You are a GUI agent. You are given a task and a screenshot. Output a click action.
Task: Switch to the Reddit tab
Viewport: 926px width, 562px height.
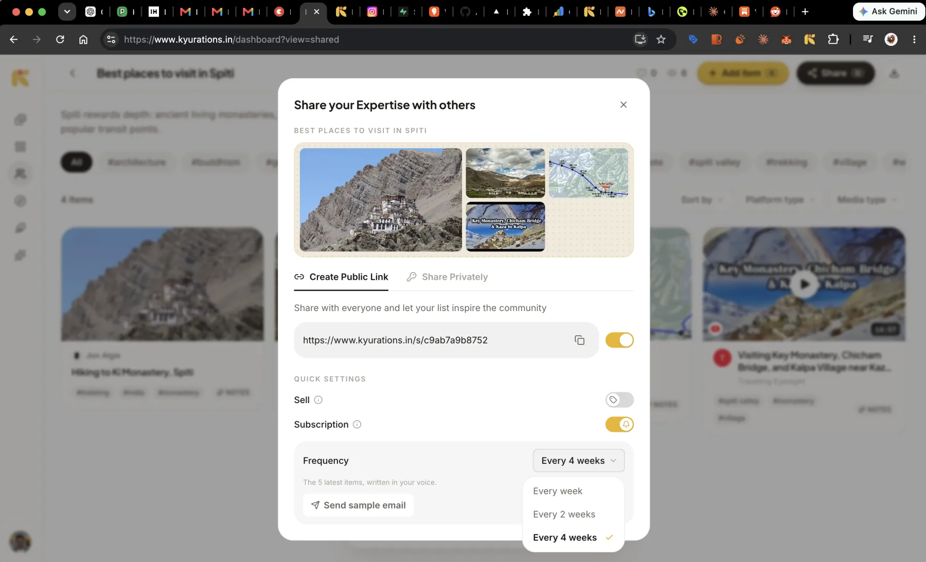tap(775, 12)
